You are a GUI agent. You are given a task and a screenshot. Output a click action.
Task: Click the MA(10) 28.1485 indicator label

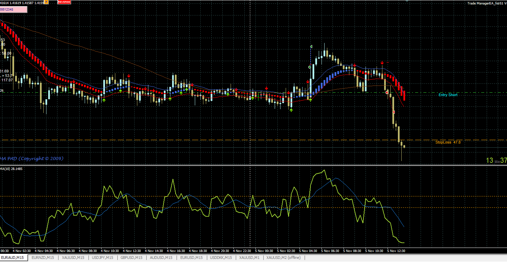pyautogui.click(x=11, y=169)
